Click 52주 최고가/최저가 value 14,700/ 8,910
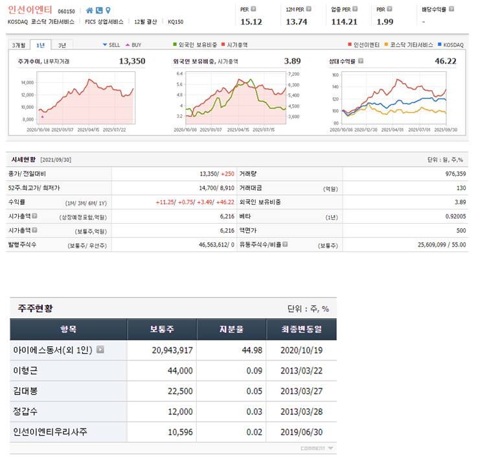 217,188
